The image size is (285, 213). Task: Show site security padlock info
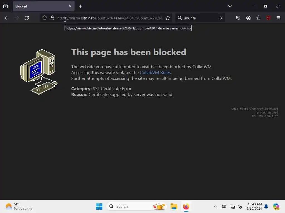click(52, 18)
